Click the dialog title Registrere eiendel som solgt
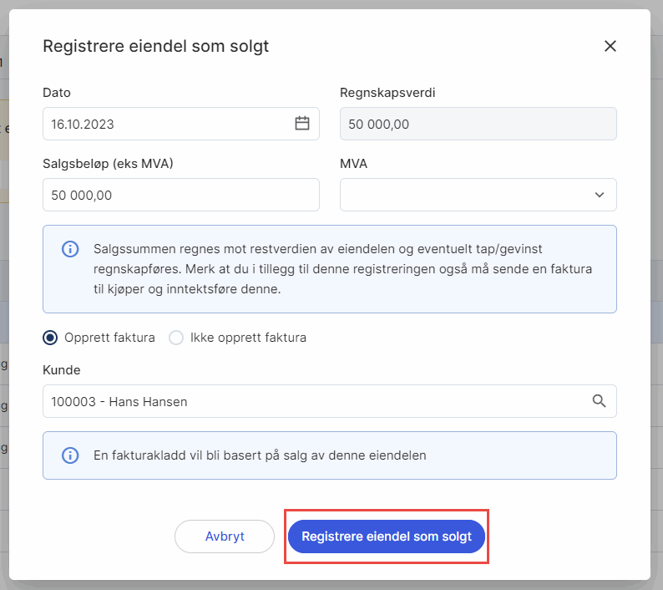Image resolution: width=663 pixels, height=590 pixels. (x=156, y=46)
